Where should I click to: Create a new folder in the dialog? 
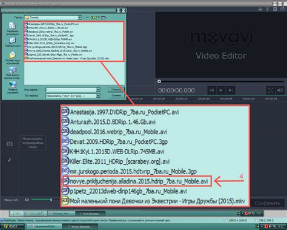click(x=97, y=18)
